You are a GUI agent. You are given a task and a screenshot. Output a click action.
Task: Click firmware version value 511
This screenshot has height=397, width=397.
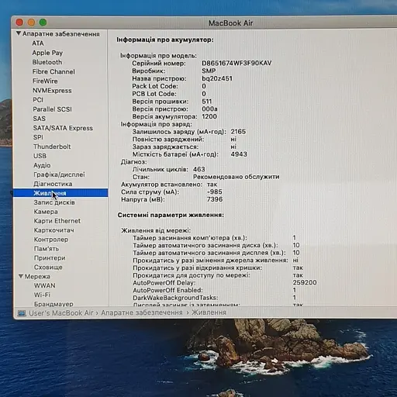click(207, 102)
